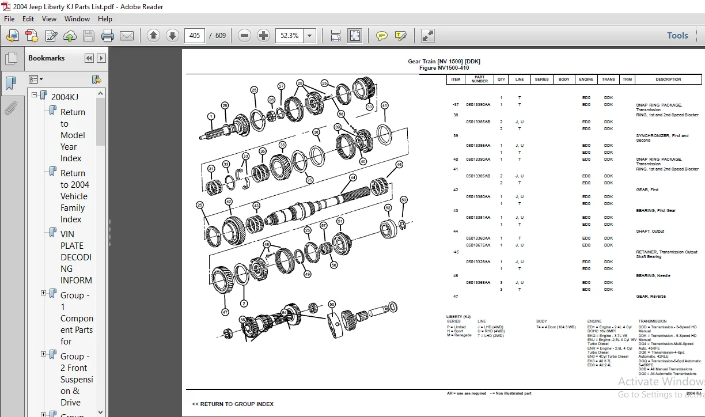The height and width of the screenshot is (417, 705).
Task: Click part number 05013365AA
Action: pos(478,283)
